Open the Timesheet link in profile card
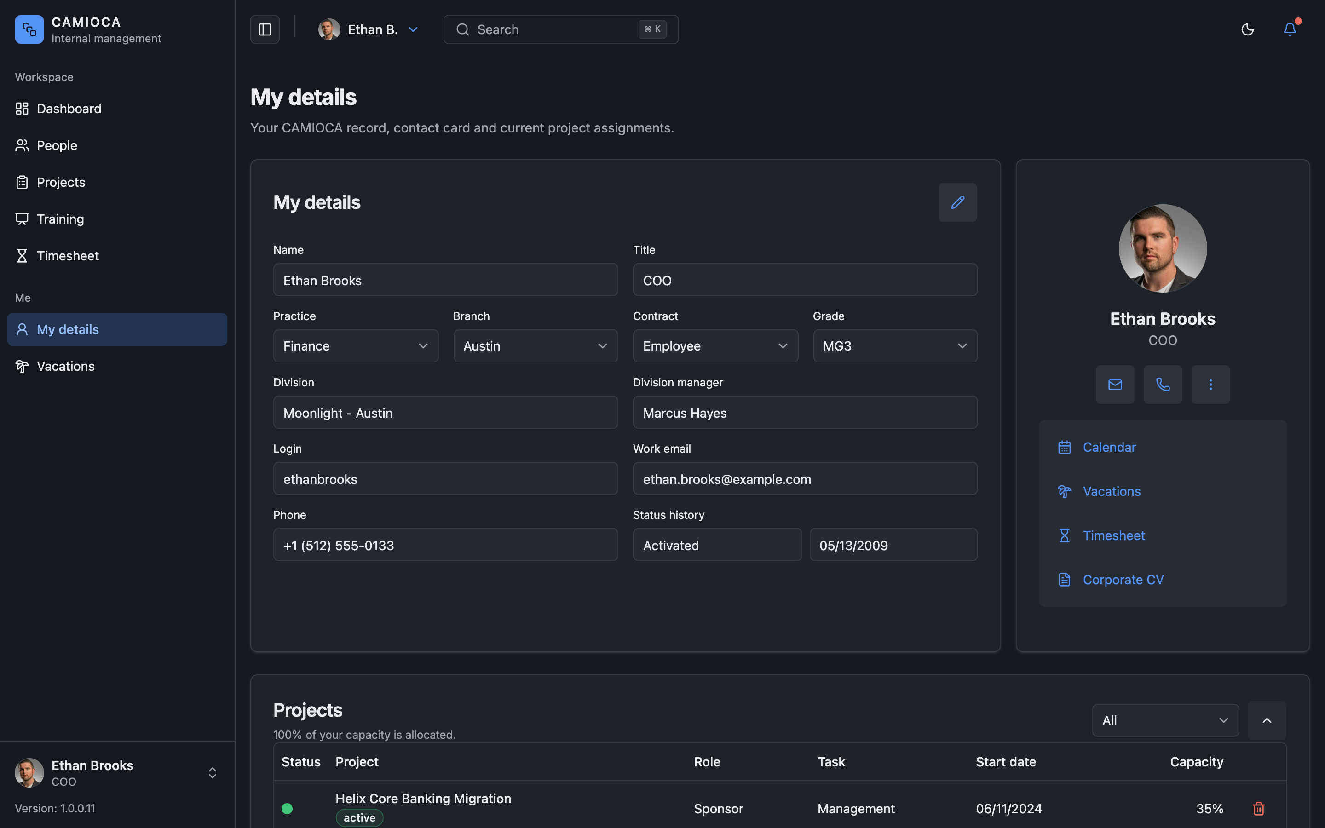1325x828 pixels. click(x=1114, y=535)
